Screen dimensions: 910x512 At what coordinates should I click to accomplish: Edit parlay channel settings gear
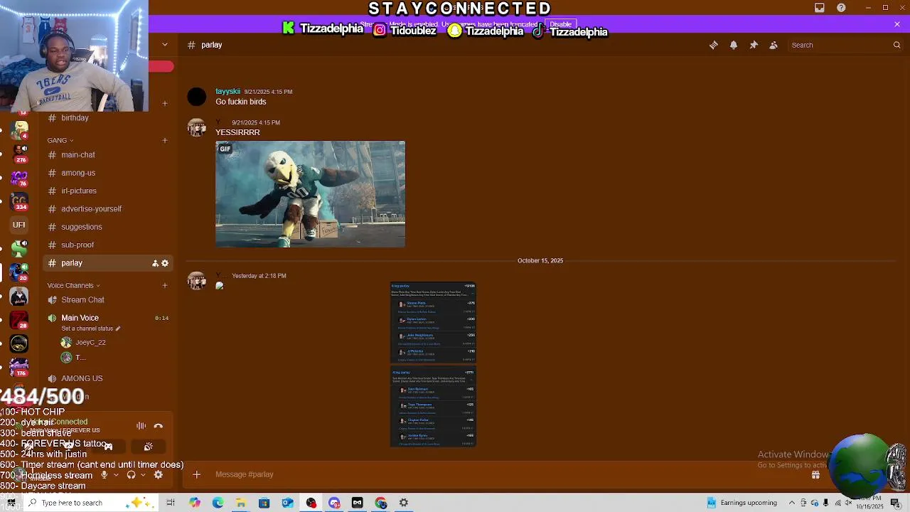[165, 263]
